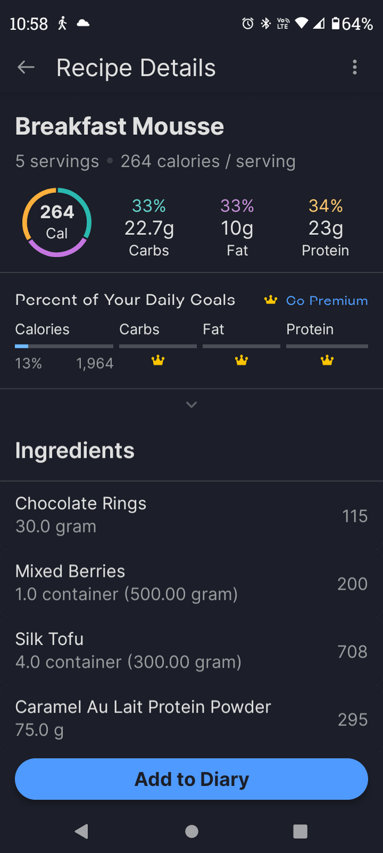Tap the 23g Protein macro value
383x853 pixels.
[x=326, y=229]
